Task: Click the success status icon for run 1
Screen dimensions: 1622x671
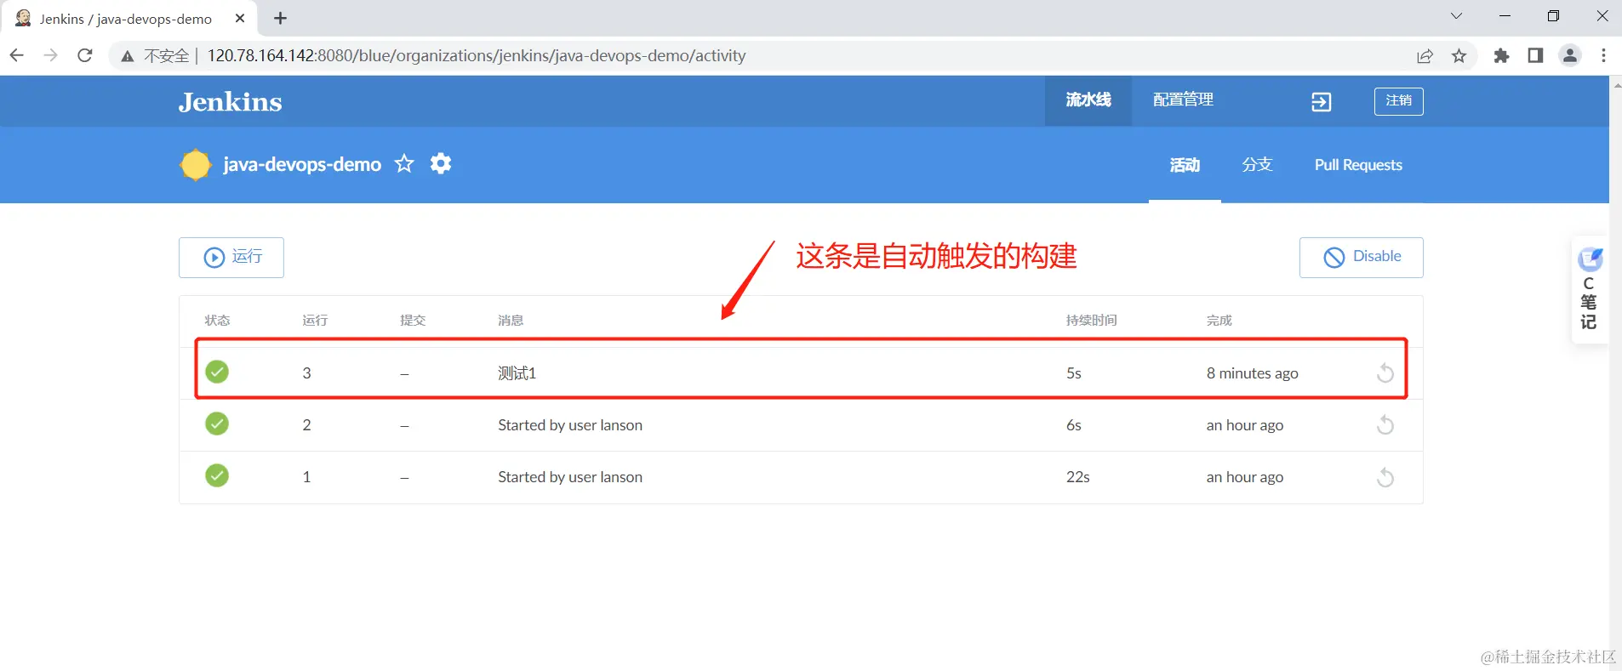Action: [217, 475]
